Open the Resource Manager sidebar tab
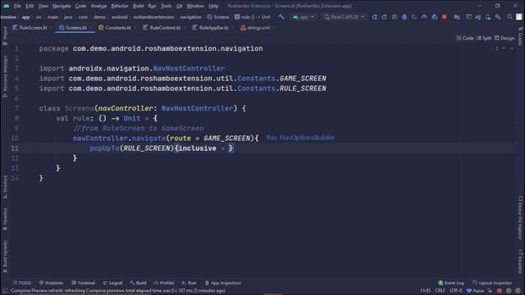Viewport: 525px width, 295px height. coord(5,76)
